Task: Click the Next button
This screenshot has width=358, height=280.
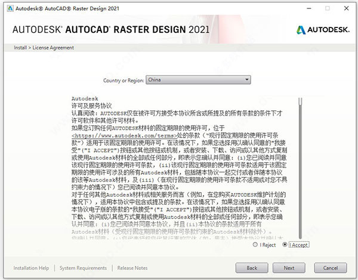Action: click(x=289, y=268)
